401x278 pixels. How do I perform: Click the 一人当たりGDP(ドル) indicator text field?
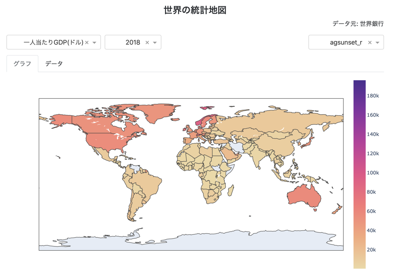click(53, 42)
